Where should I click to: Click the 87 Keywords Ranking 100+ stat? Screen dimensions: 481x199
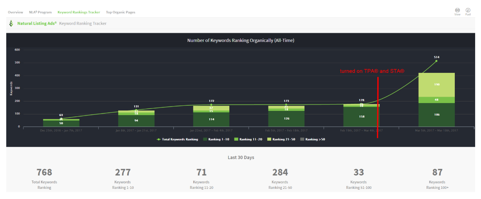pos(437,179)
